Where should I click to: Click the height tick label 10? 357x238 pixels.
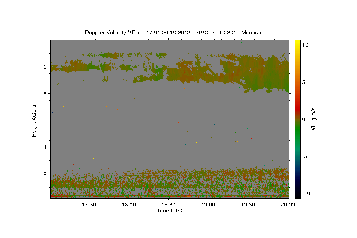tap(44, 67)
